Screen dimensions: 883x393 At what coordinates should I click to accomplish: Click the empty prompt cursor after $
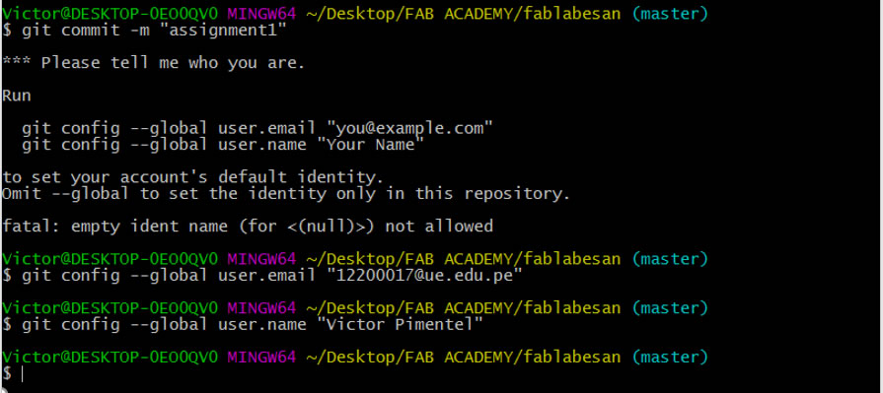(23, 373)
